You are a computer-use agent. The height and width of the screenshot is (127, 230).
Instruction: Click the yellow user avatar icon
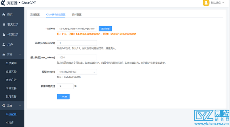[x=206, y=3]
